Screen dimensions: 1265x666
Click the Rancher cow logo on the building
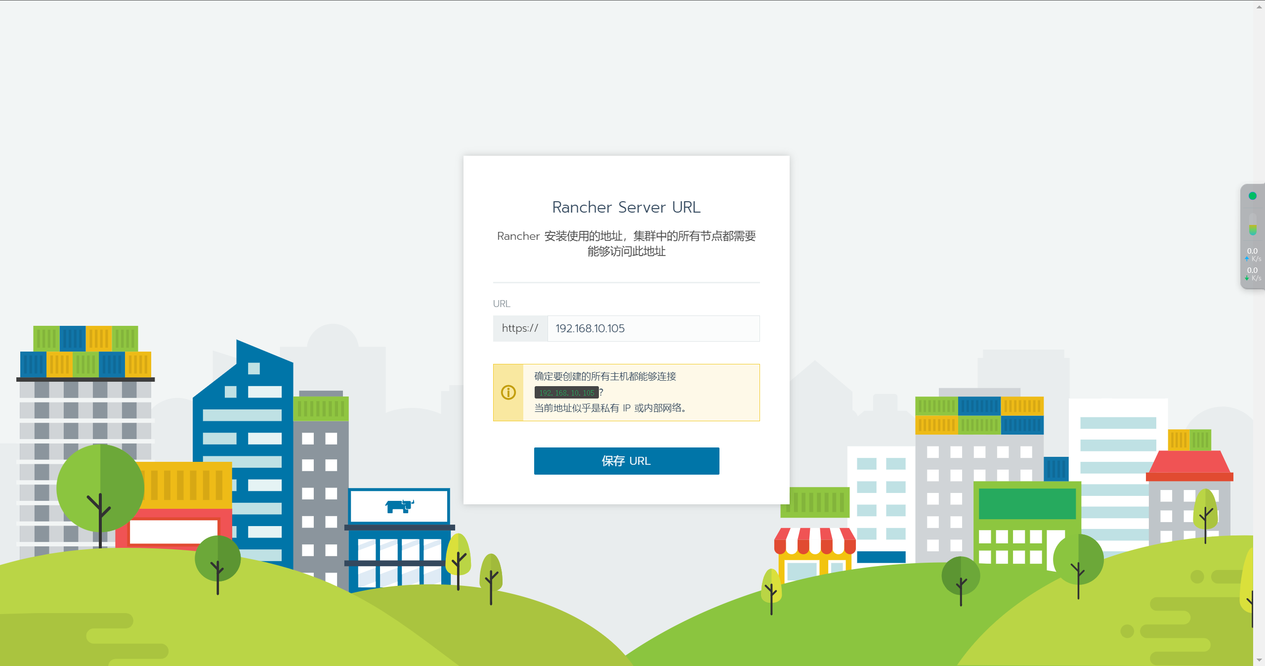pos(399,506)
